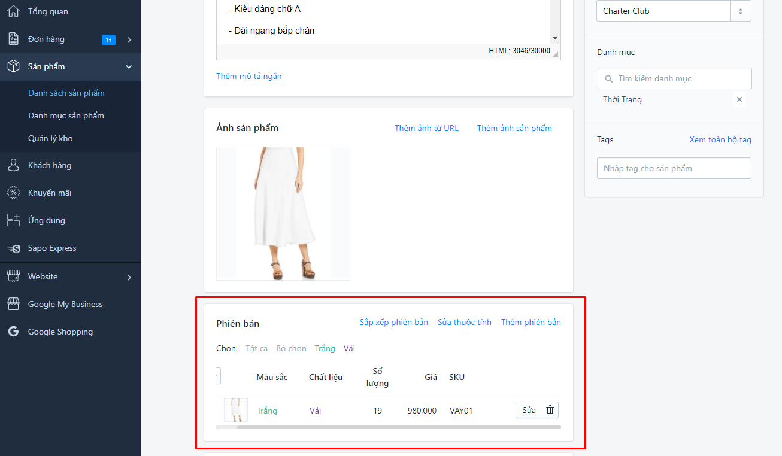
Task: Click the SKU value VAY01
Action: tap(461, 411)
